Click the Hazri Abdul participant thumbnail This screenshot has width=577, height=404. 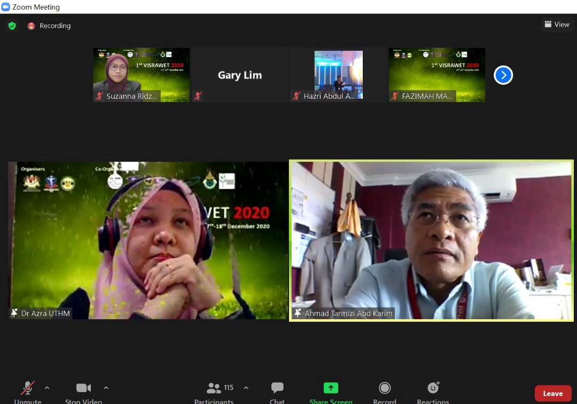(338, 75)
